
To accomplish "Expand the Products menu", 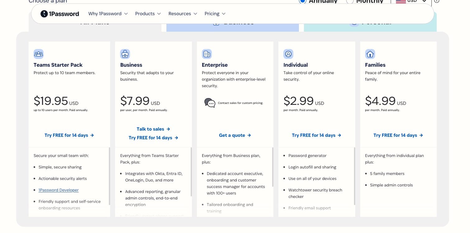I will [x=148, y=14].
